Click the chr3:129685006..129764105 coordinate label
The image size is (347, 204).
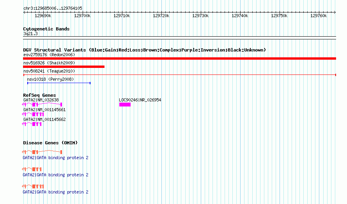click(53, 9)
